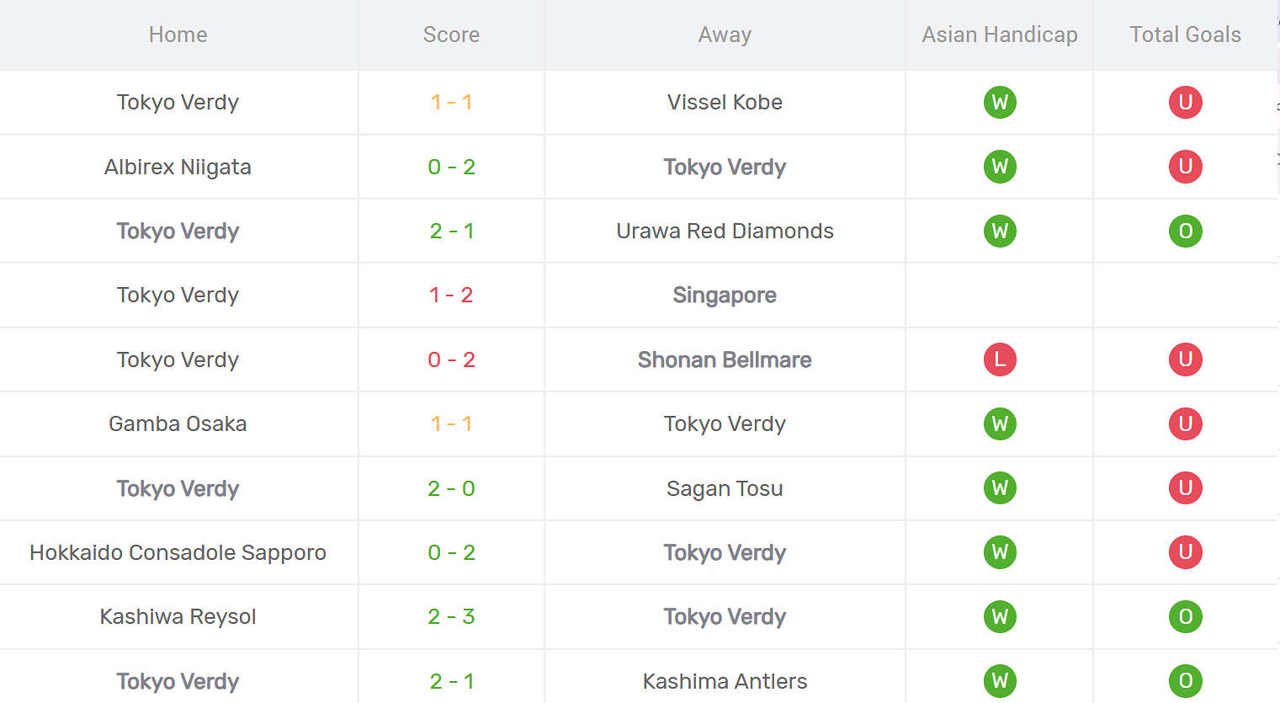Viewport: 1280px width, 703px height.
Task: Click the red U badge in Hokkaido Consadole Sapporo row
Action: tap(1185, 552)
